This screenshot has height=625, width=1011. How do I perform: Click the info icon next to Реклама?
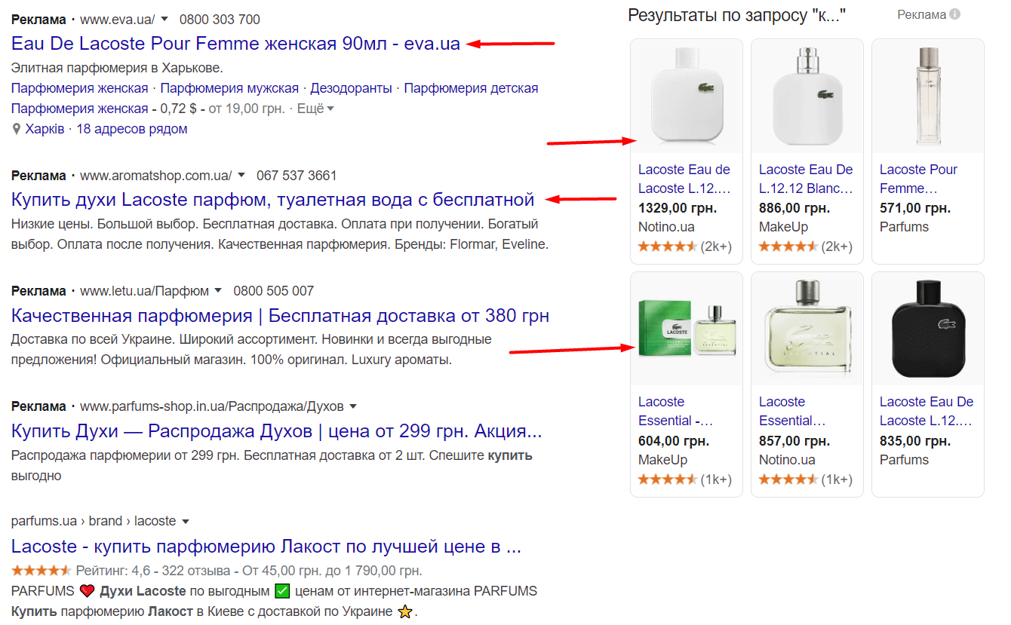pyautogui.click(x=955, y=14)
